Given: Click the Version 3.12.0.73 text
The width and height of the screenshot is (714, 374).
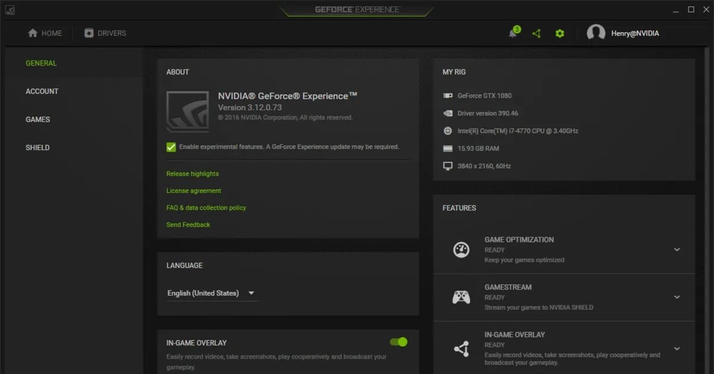Looking at the screenshot, I should (x=250, y=108).
